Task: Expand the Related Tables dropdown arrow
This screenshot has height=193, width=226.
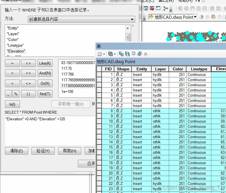Action: pyautogui.click(x=115, y=54)
